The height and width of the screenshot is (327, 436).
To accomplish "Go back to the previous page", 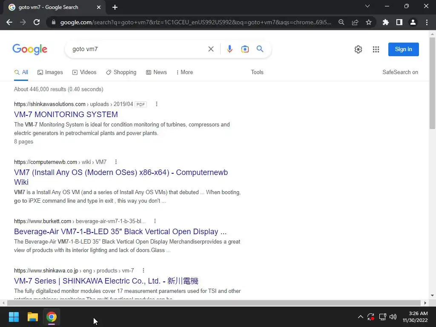I will click(9, 22).
